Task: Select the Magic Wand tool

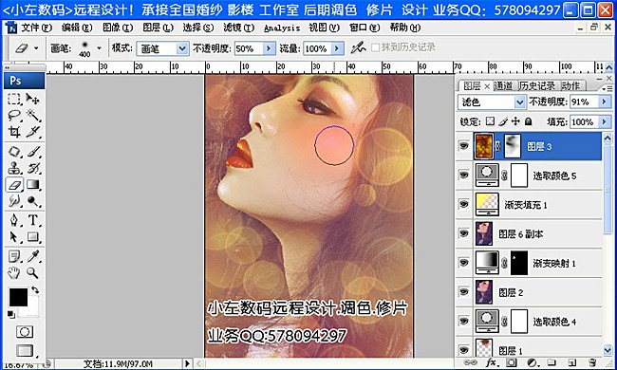Action: 33,115
